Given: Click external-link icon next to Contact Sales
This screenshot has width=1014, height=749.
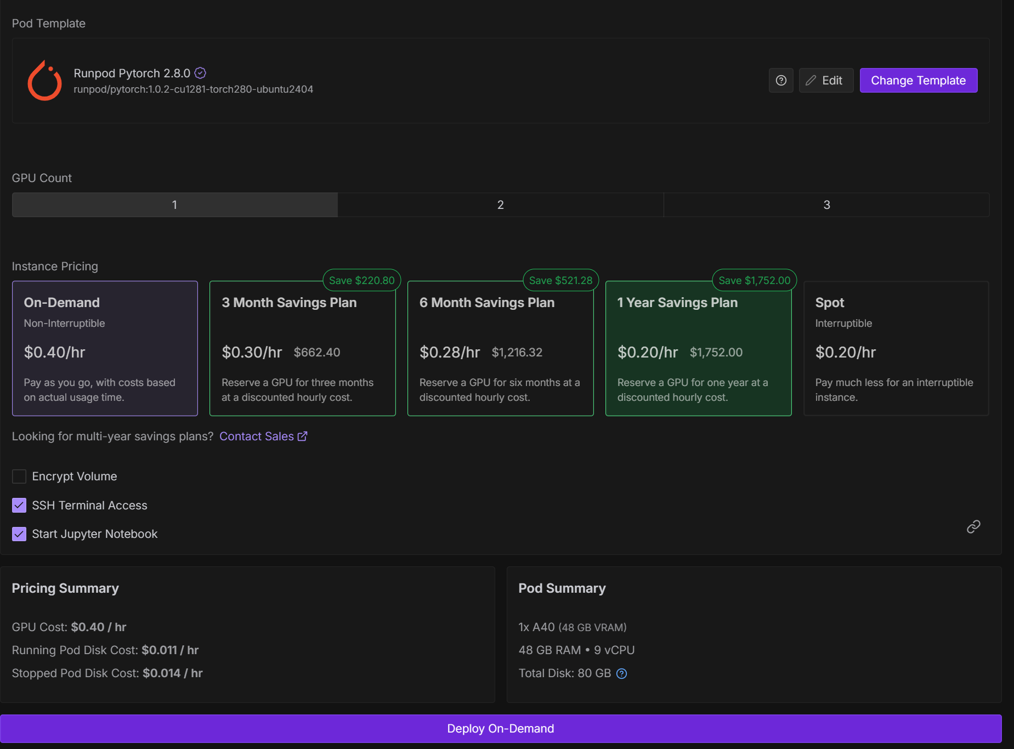Looking at the screenshot, I should [x=302, y=436].
